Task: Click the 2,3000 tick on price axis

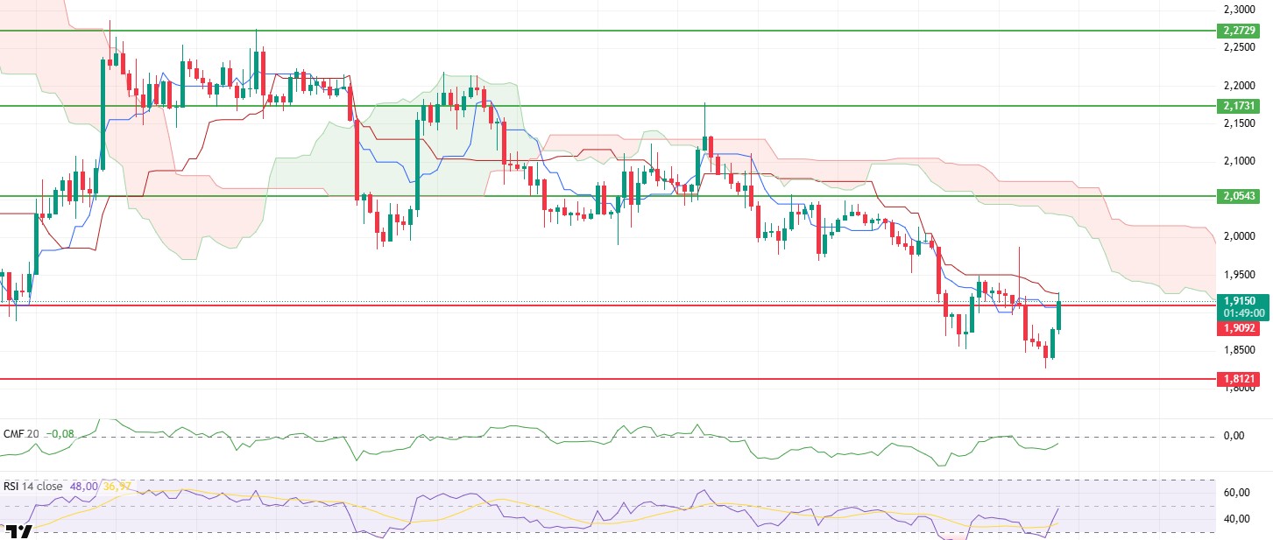Action: point(1235,10)
